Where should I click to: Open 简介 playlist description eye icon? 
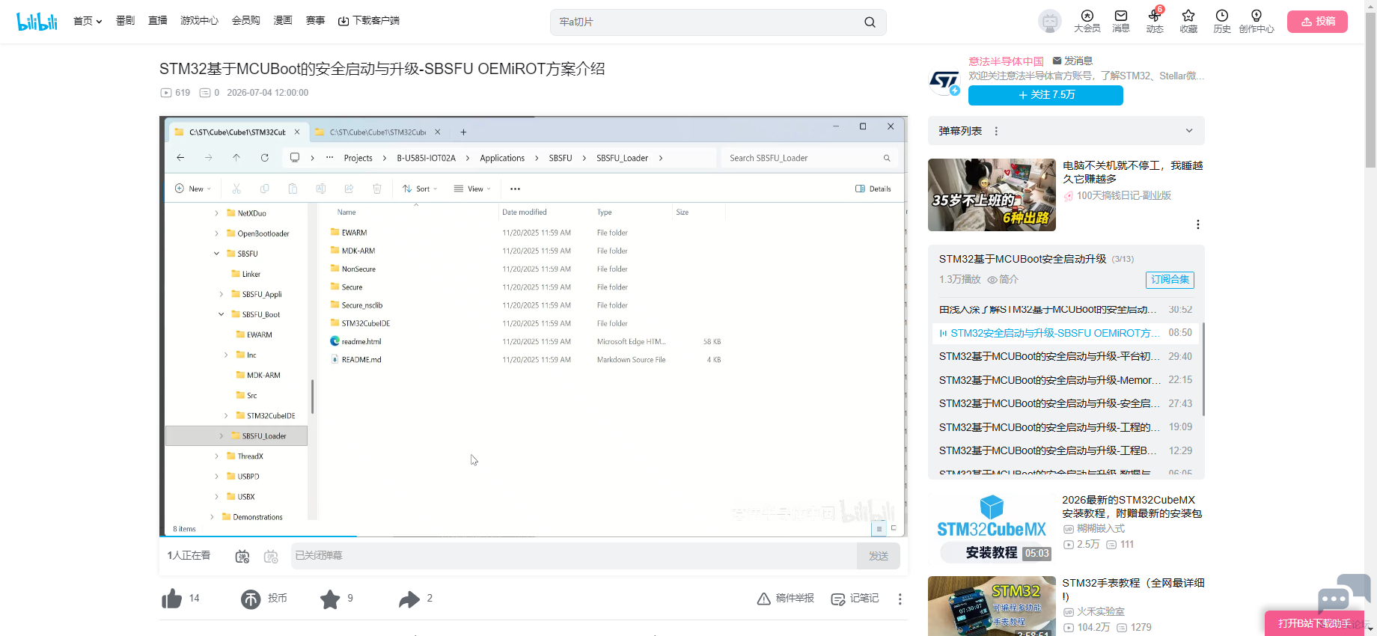point(1003,280)
